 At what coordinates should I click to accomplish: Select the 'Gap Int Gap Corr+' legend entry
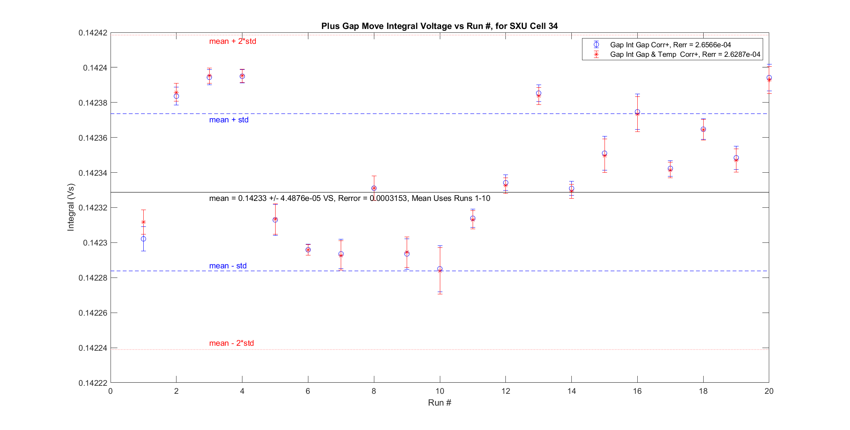pos(670,45)
